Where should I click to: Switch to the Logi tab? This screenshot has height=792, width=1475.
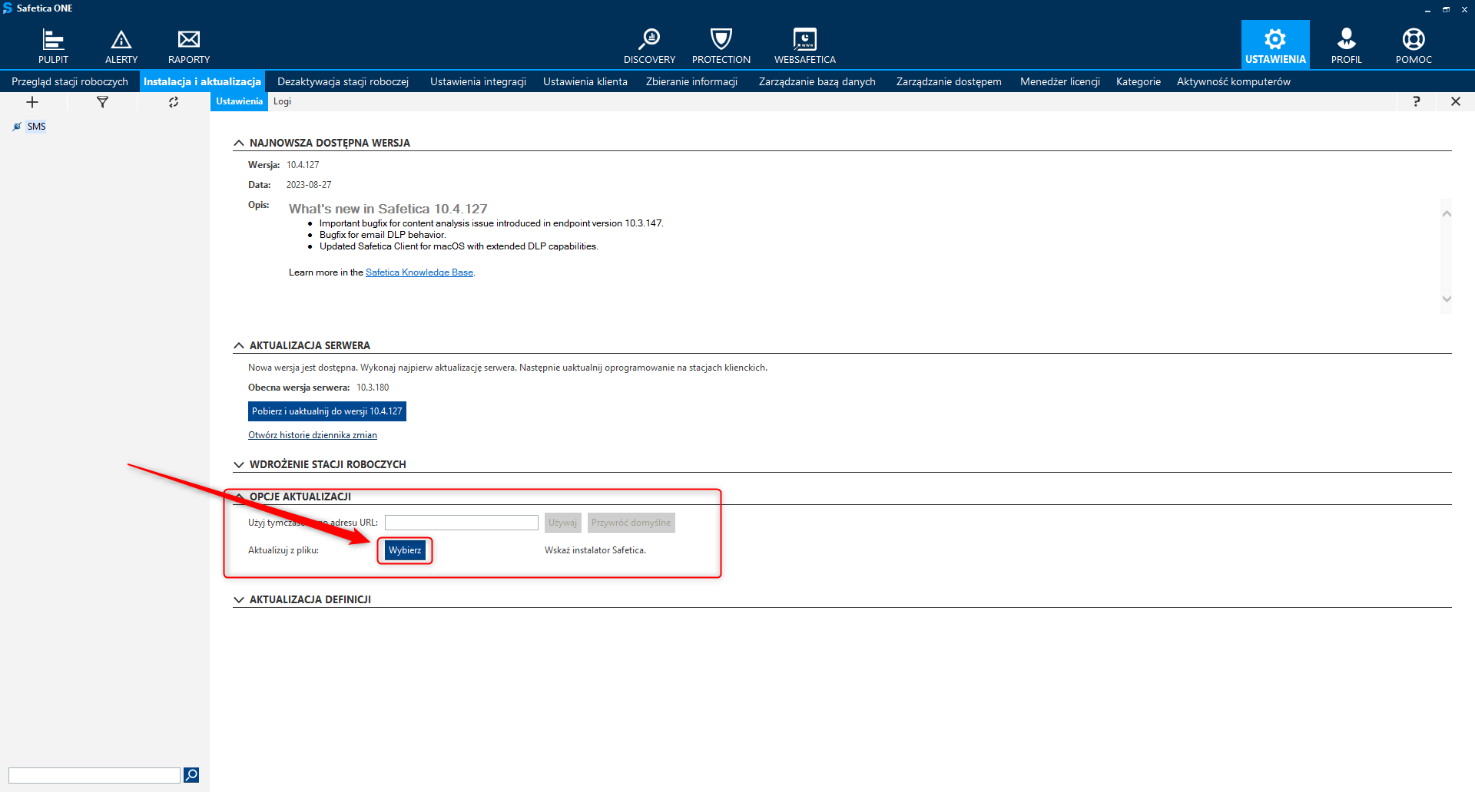pyautogui.click(x=282, y=101)
